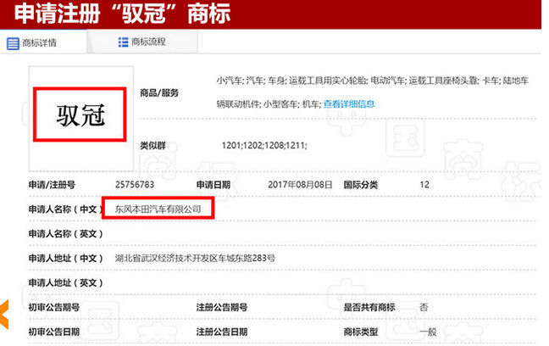Open the 查看详细信息 link

pos(349,104)
